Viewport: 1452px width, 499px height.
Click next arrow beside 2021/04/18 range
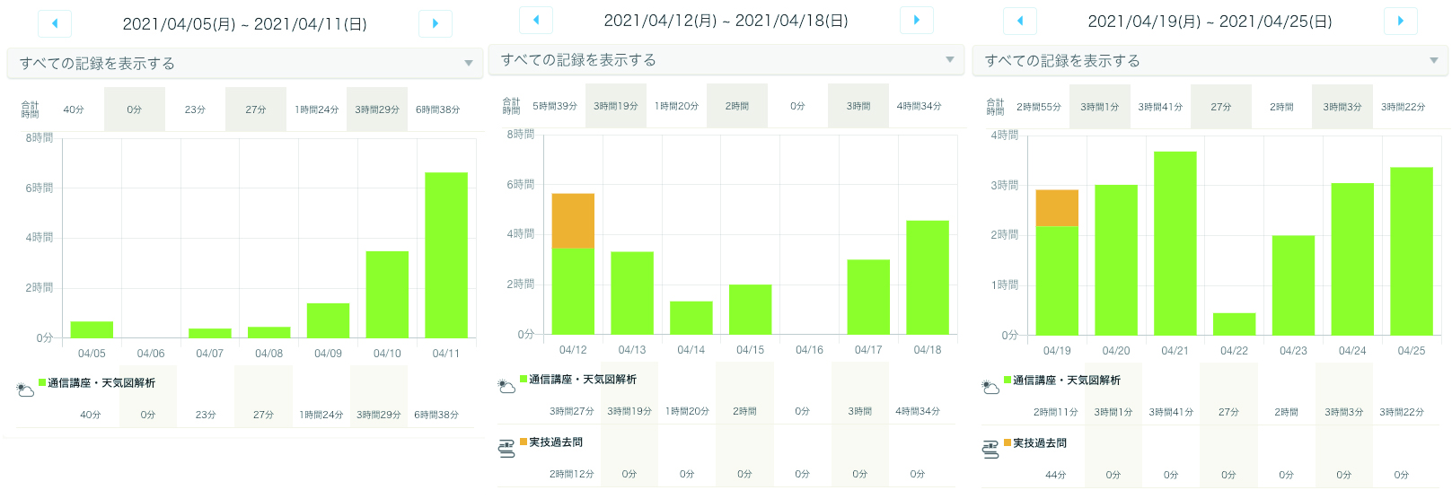pyautogui.click(x=917, y=20)
